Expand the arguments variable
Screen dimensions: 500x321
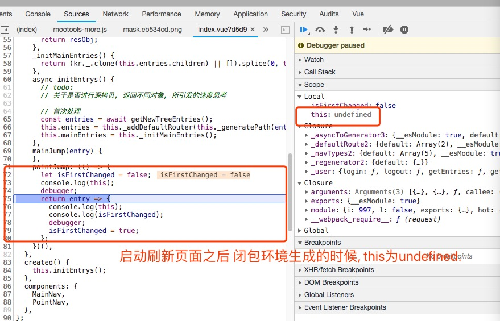(x=307, y=192)
